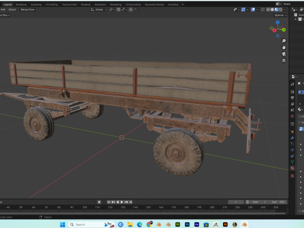This screenshot has height=228, width=304.
Task: Open the Modifiers properties wrench tab
Action: [x=293, y=138]
